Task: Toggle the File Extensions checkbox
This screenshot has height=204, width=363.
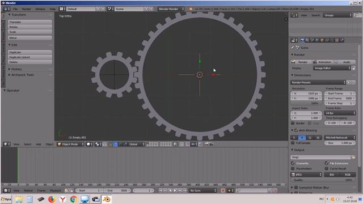Action: tap(327, 163)
